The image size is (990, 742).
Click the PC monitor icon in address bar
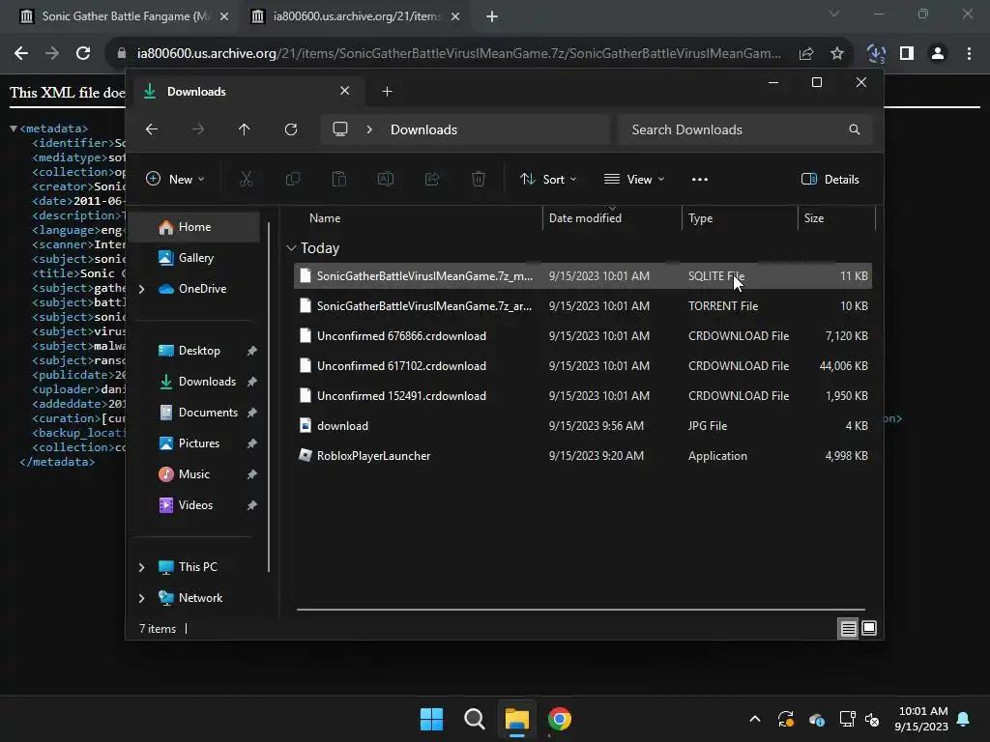tap(340, 129)
